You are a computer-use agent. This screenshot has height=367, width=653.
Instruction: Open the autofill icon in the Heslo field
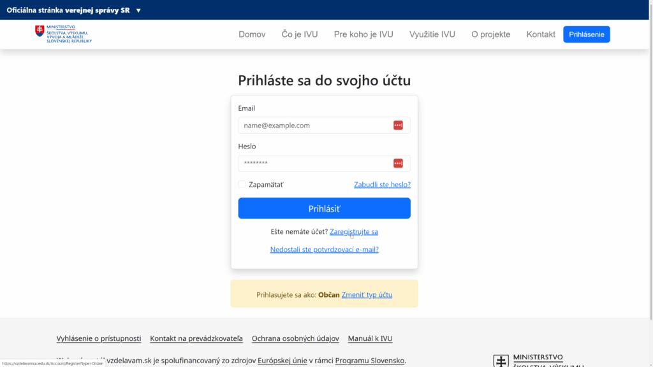(x=398, y=163)
